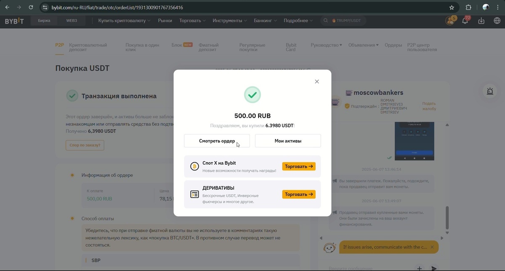
Task: Open the user account avatar menu
Action: click(x=450, y=21)
